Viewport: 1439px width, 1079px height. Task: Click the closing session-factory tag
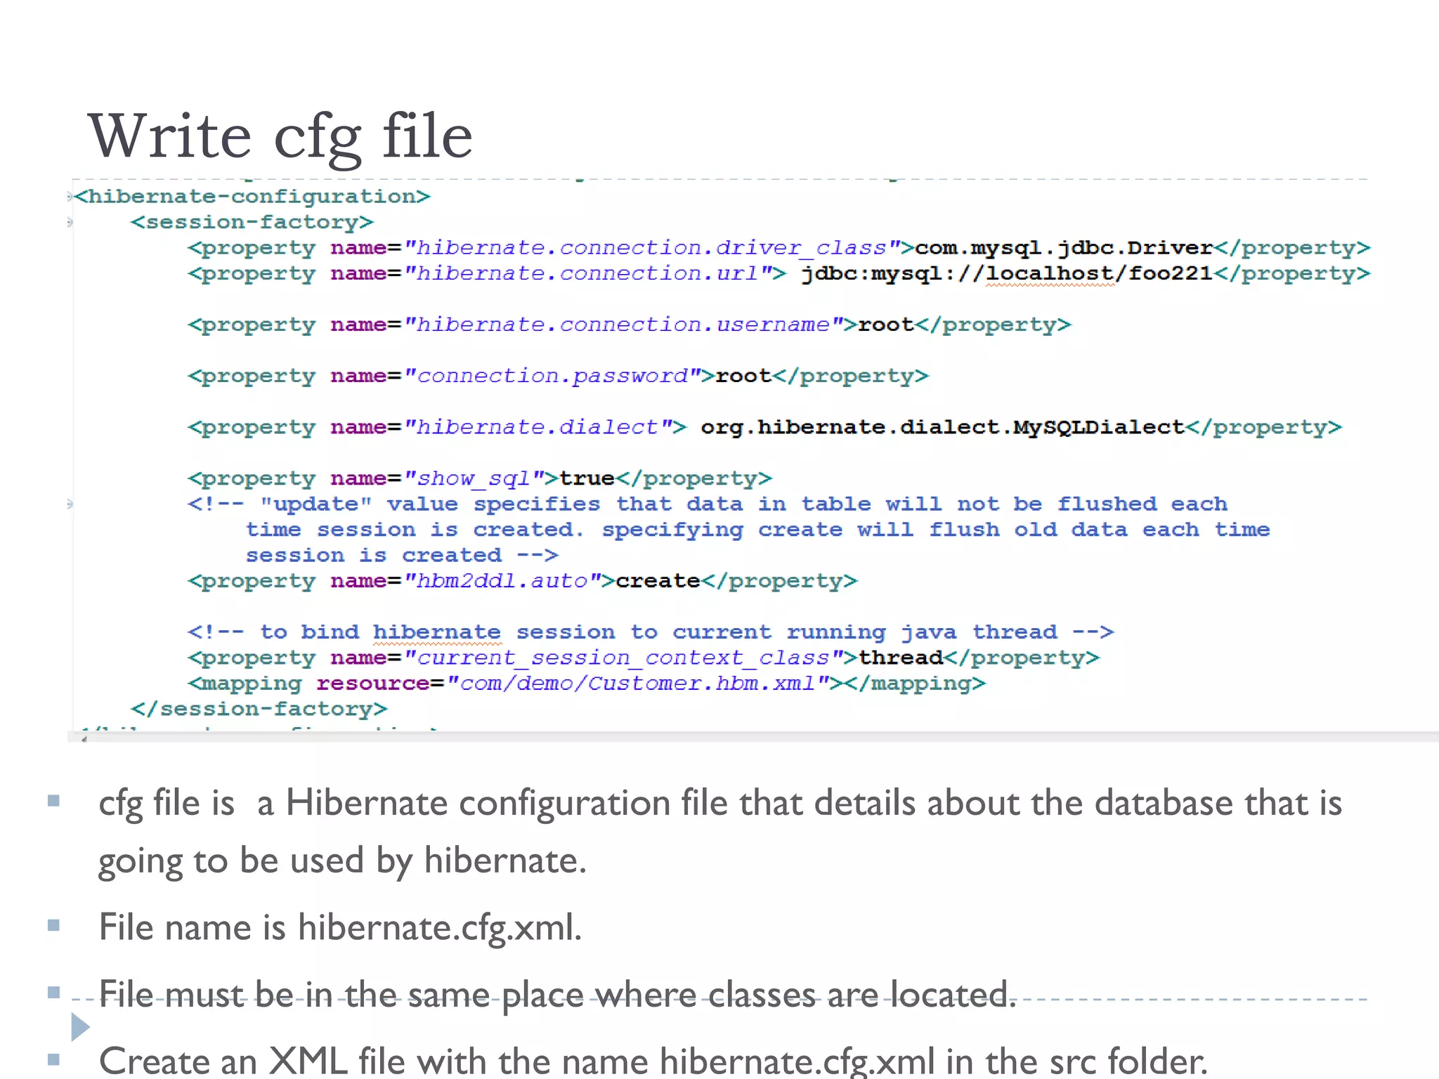point(259,709)
